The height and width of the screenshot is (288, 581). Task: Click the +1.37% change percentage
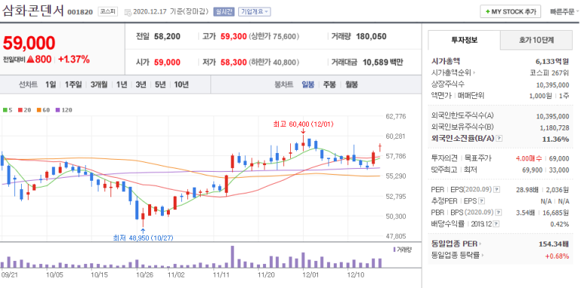point(74,59)
